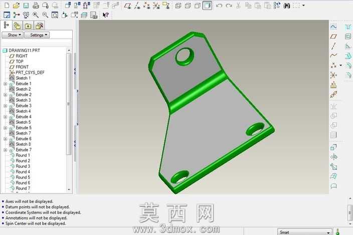
Task: Save the part with the Save icon
Action: coord(26,6)
